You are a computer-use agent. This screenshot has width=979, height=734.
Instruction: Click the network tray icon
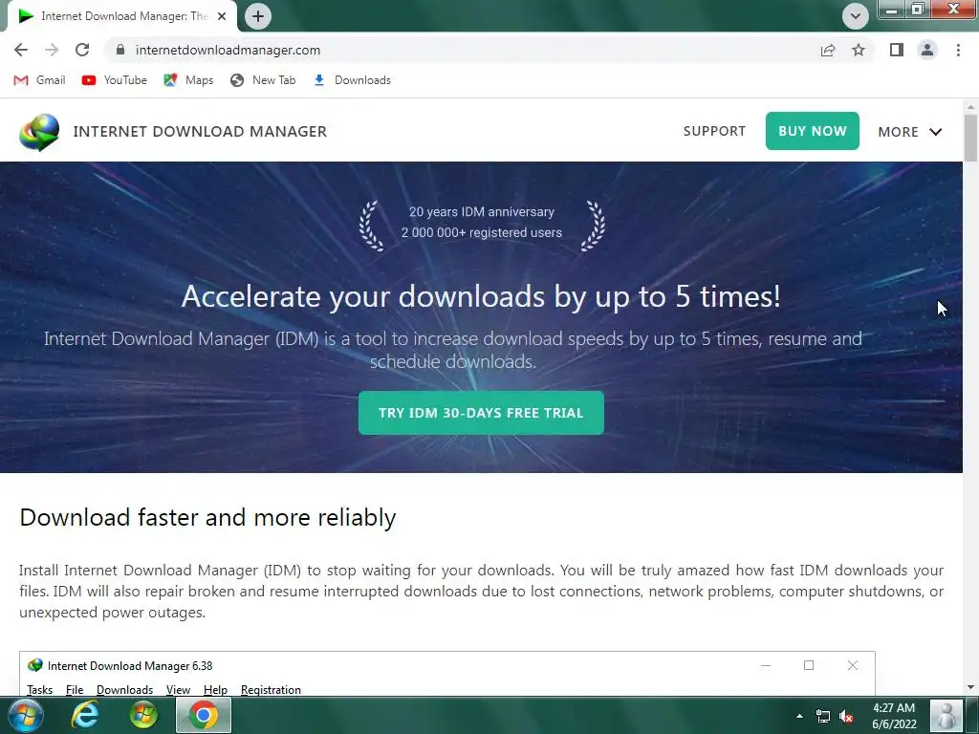(x=823, y=716)
